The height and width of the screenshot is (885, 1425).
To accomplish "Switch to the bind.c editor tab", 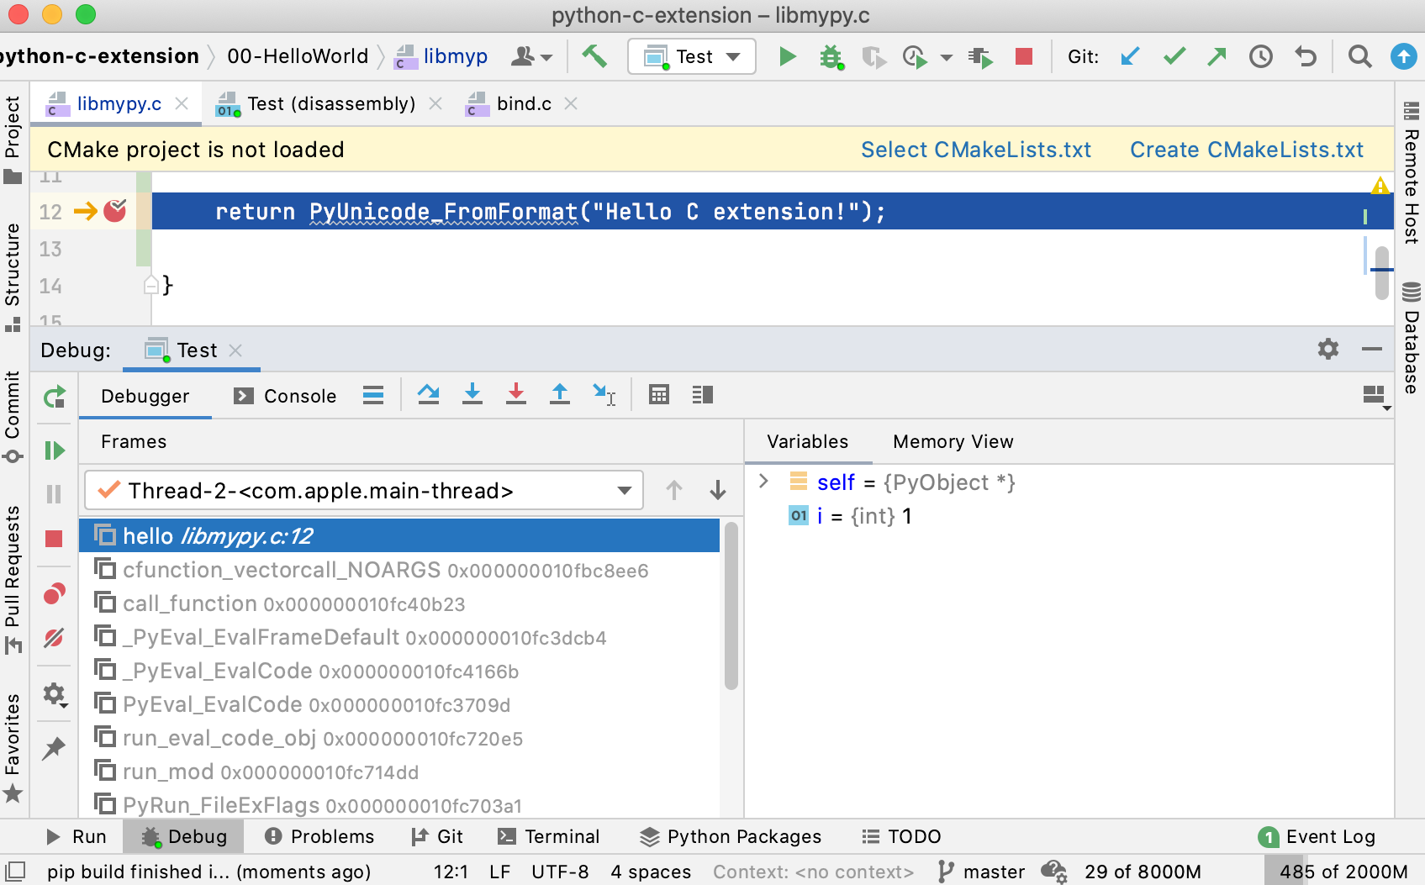I will click(x=524, y=103).
